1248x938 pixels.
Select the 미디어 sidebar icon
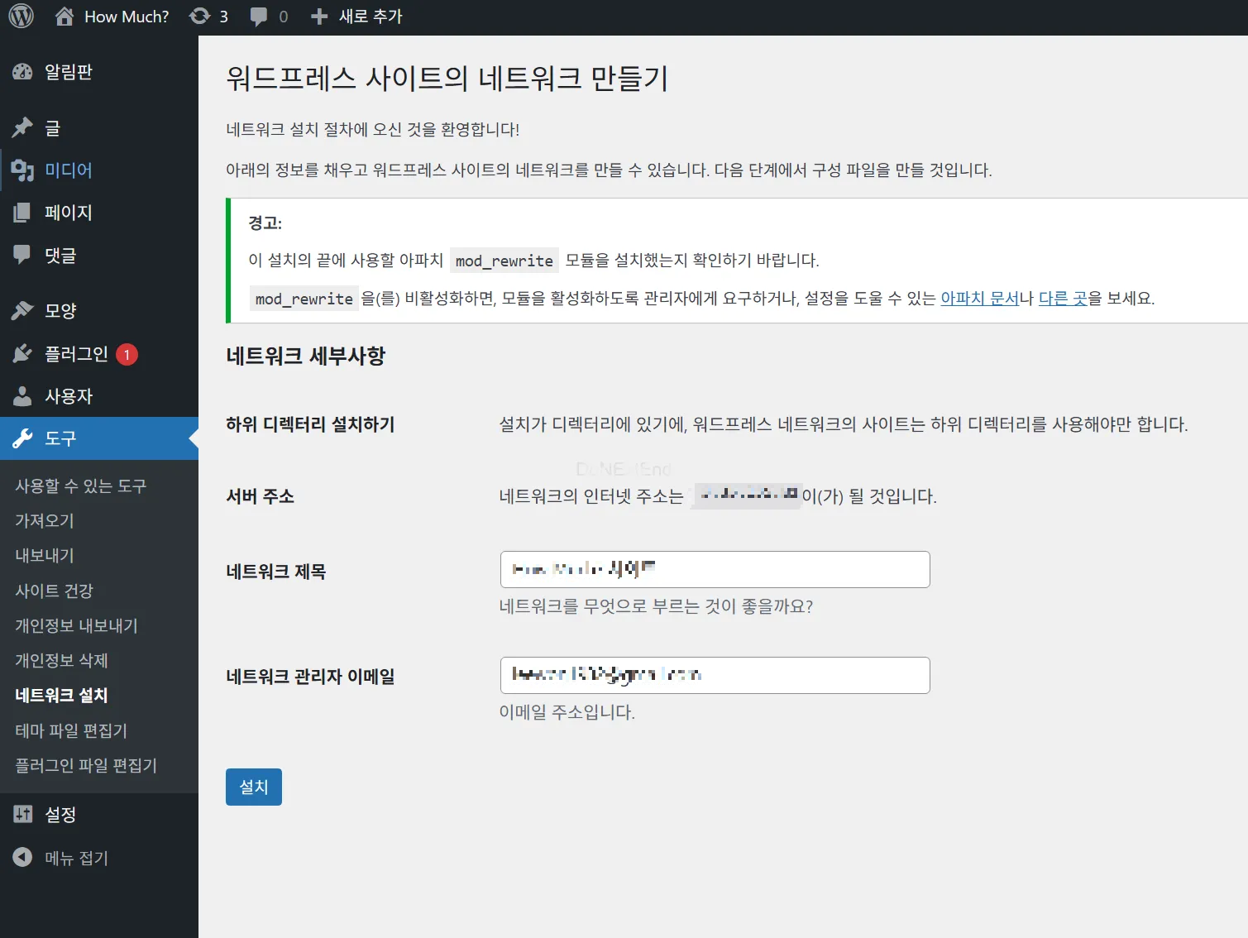[22, 170]
